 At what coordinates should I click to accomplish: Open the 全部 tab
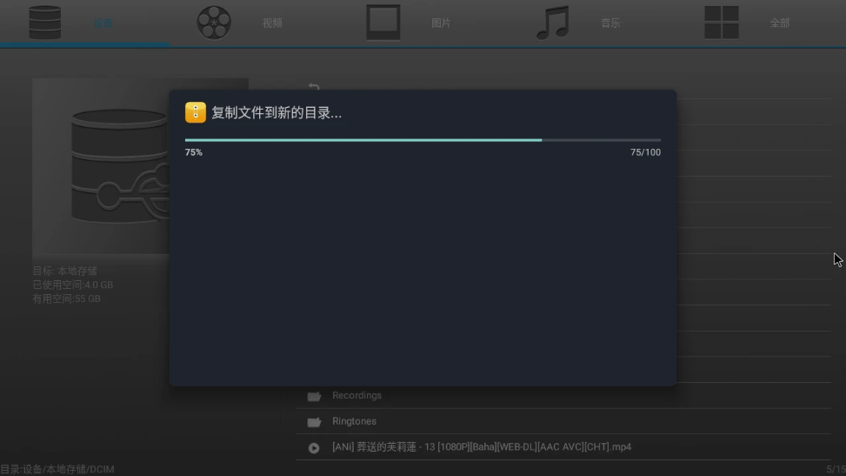point(780,23)
